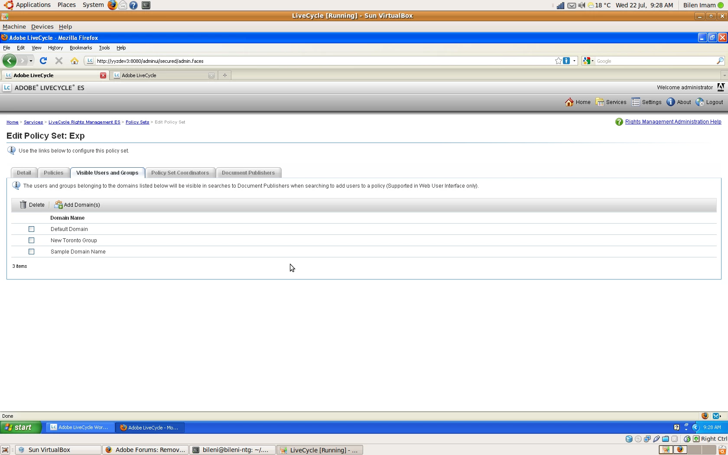Open the VirtualBox Devices menu

pyautogui.click(x=42, y=27)
